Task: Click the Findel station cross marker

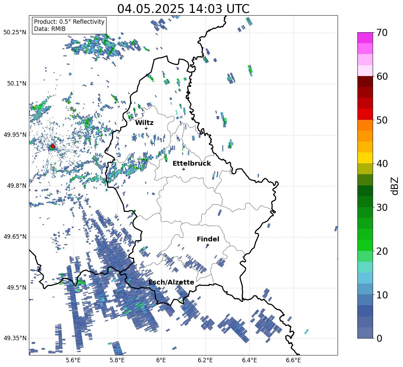Action: 208,245
